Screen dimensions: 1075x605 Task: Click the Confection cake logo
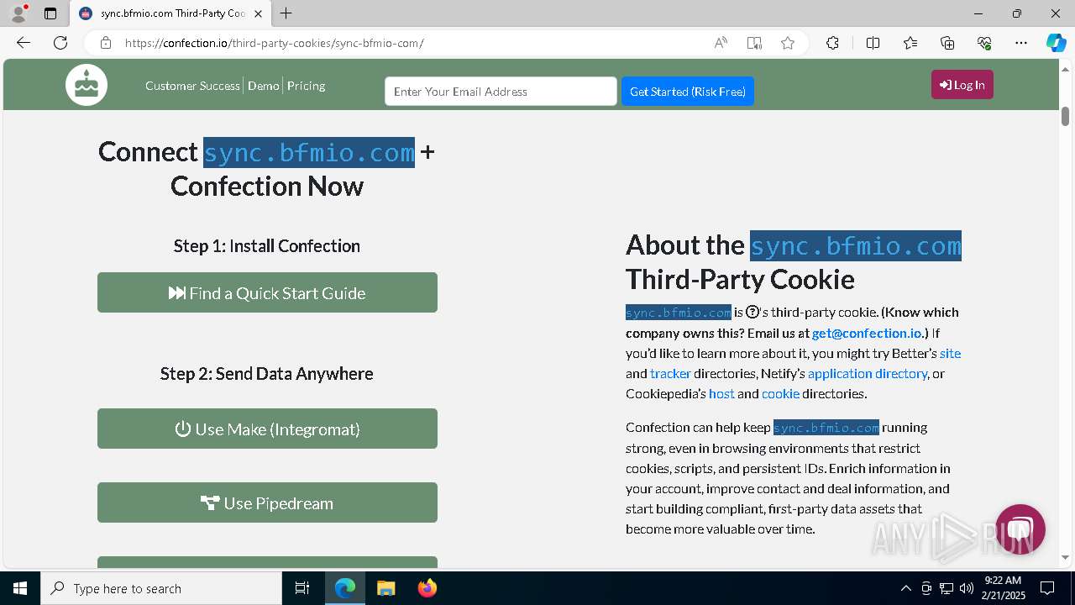coord(87,85)
